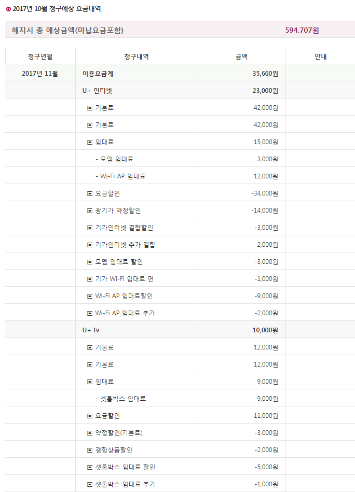Image resolution: width=355 pixels, height=492 pixels.
Task: Click the square icon next to 약정할인(기본료)
Action: (x=90, y=433)
